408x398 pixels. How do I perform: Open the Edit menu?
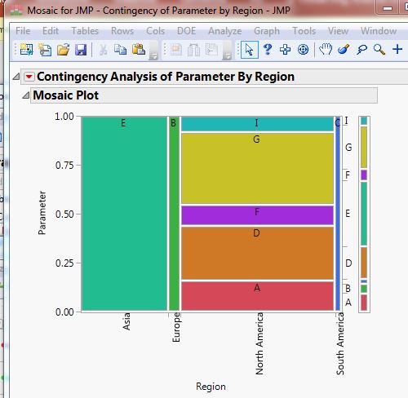click(51, 31)
